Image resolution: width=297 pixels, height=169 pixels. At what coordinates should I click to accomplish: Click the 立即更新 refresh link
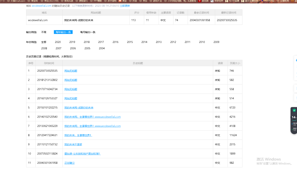[x=125, y=6]
